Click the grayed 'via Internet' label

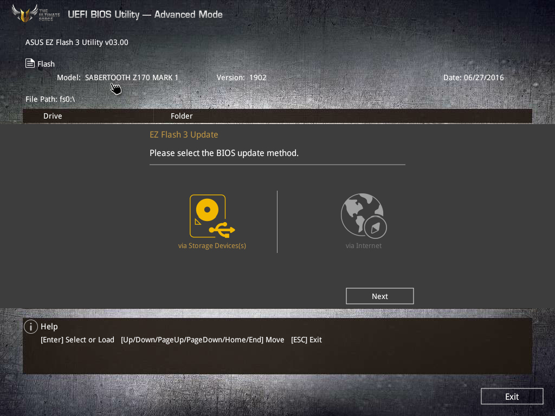[364, 245]
